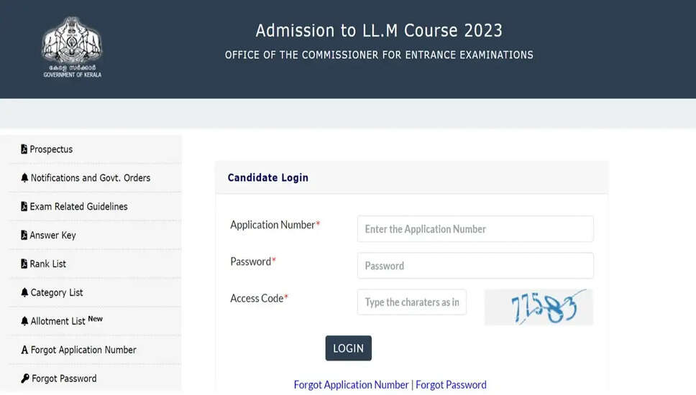
Task: Click the file icon beside Exam Related Guidelines
Action: (x=24, y=207)
